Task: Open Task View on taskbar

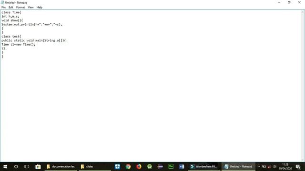Action: point(27,167)
